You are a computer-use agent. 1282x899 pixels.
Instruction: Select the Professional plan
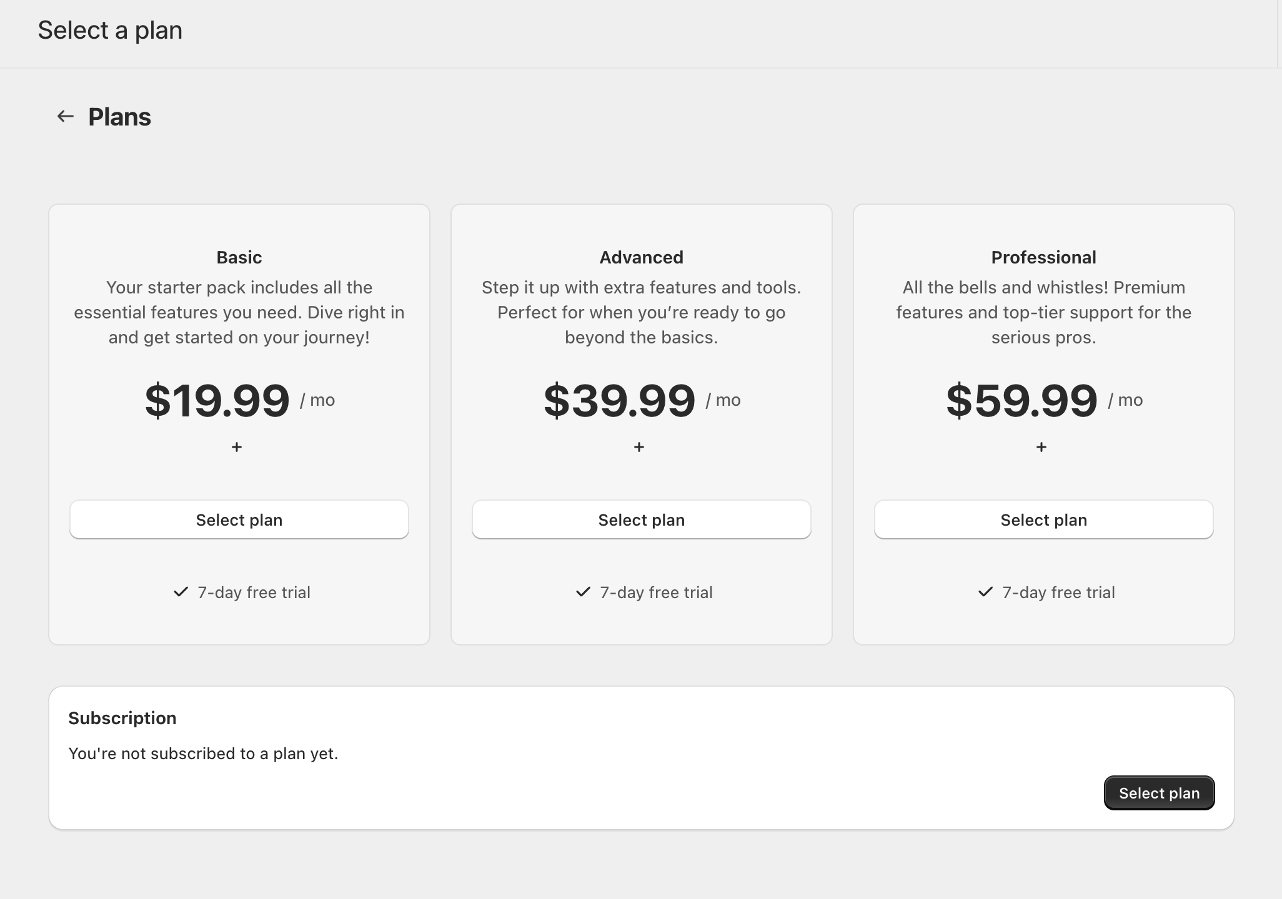[1043, 519]
